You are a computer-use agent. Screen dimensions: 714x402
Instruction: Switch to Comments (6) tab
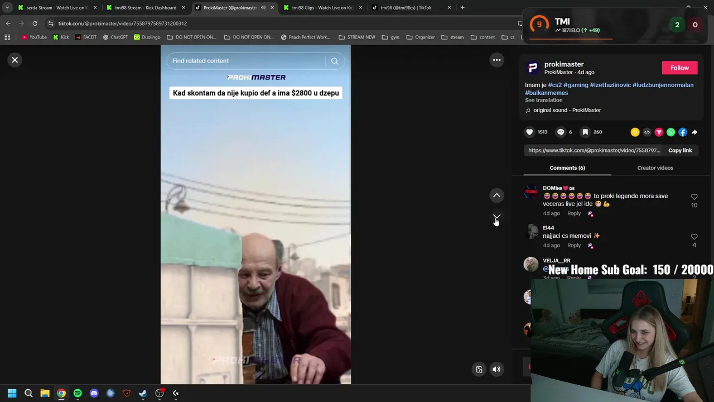567,167
